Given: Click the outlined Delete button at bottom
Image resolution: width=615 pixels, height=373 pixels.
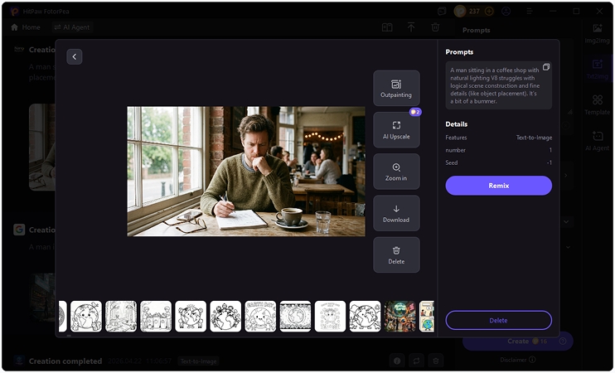Looking at the screenshot, I should click(x=498, y=320).
